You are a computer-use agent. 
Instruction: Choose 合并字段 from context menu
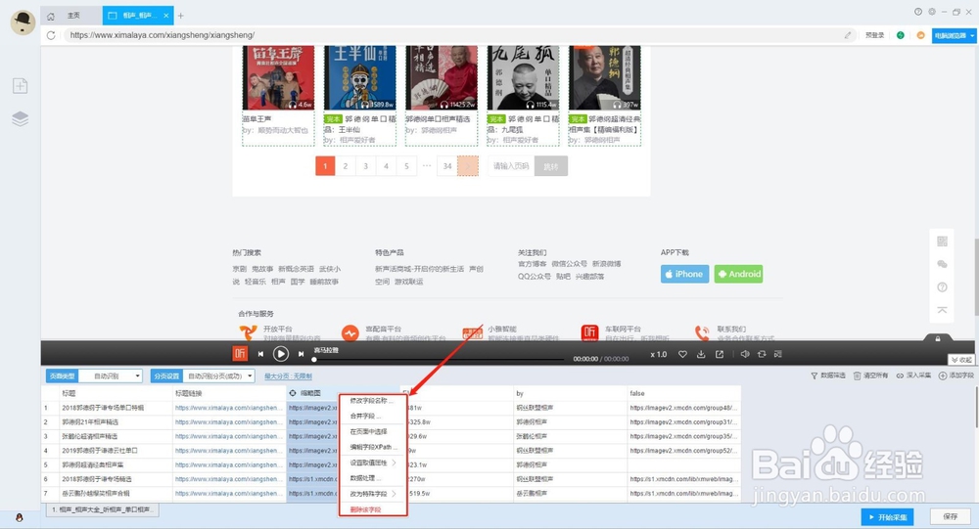coord(373,416)
